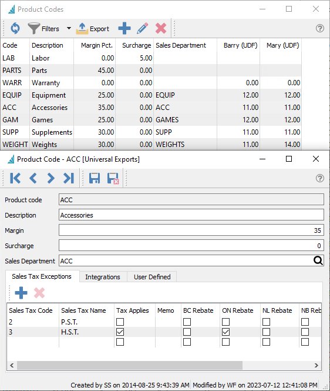The height and width of the screenshot is (391, 330).
Task: Jump to last product code record
Action: click(x=69, y=178)
